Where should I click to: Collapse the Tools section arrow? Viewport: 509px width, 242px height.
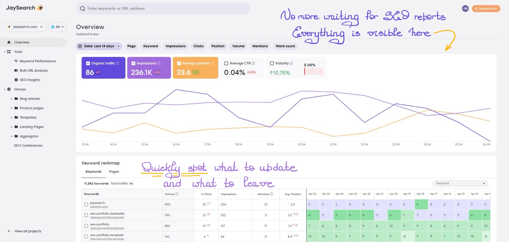pyautogui.click(x=5, y=52)
